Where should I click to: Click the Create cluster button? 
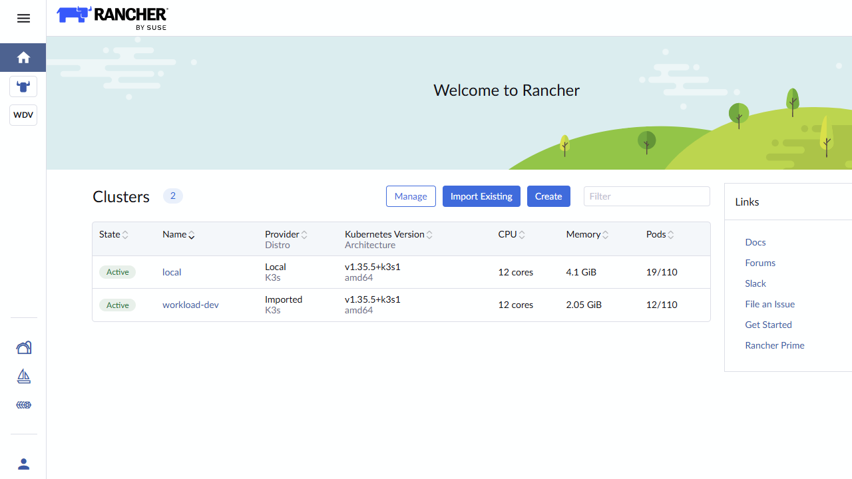(548, 196)
